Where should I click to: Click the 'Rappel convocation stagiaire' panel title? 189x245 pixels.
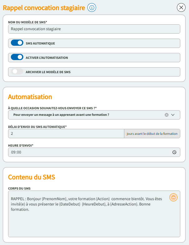coord(44,8)
